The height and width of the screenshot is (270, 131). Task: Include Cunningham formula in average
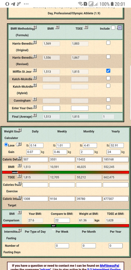click(108, 100)
